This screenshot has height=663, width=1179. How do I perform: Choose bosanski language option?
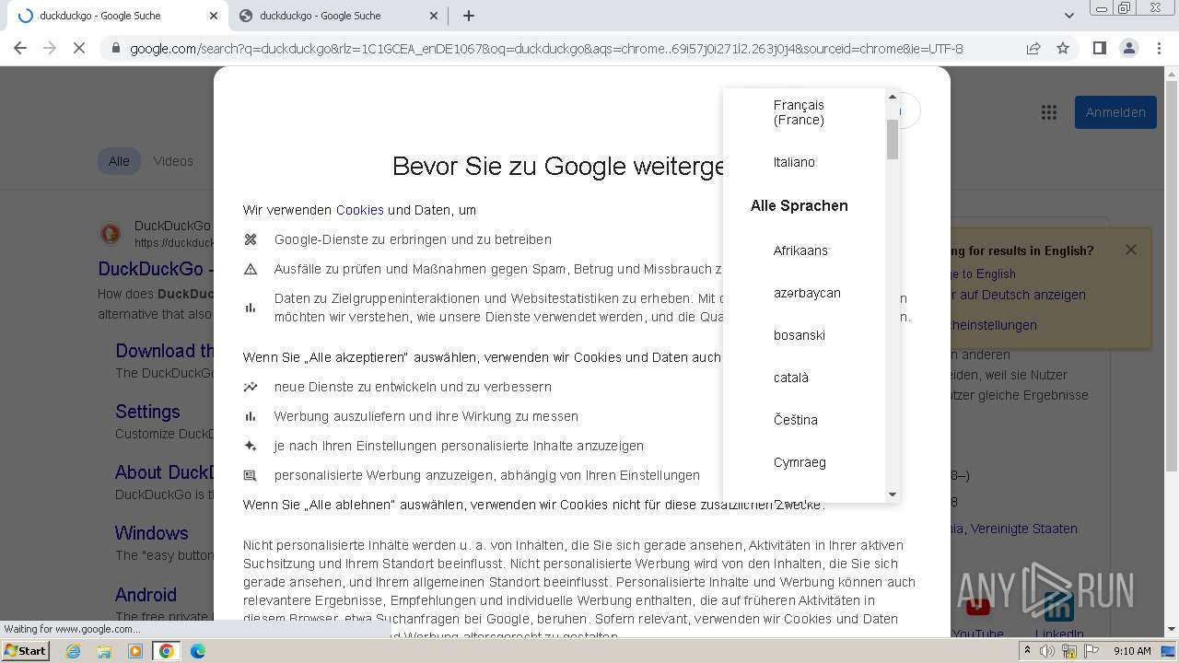(804, 335)
